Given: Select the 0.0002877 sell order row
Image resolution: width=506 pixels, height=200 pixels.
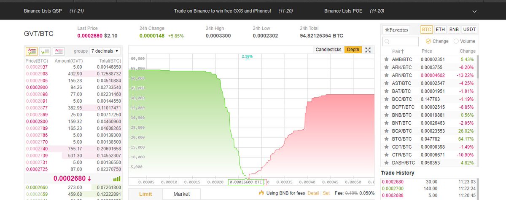Looking at the screenshot, I should [x=73, y=108].
